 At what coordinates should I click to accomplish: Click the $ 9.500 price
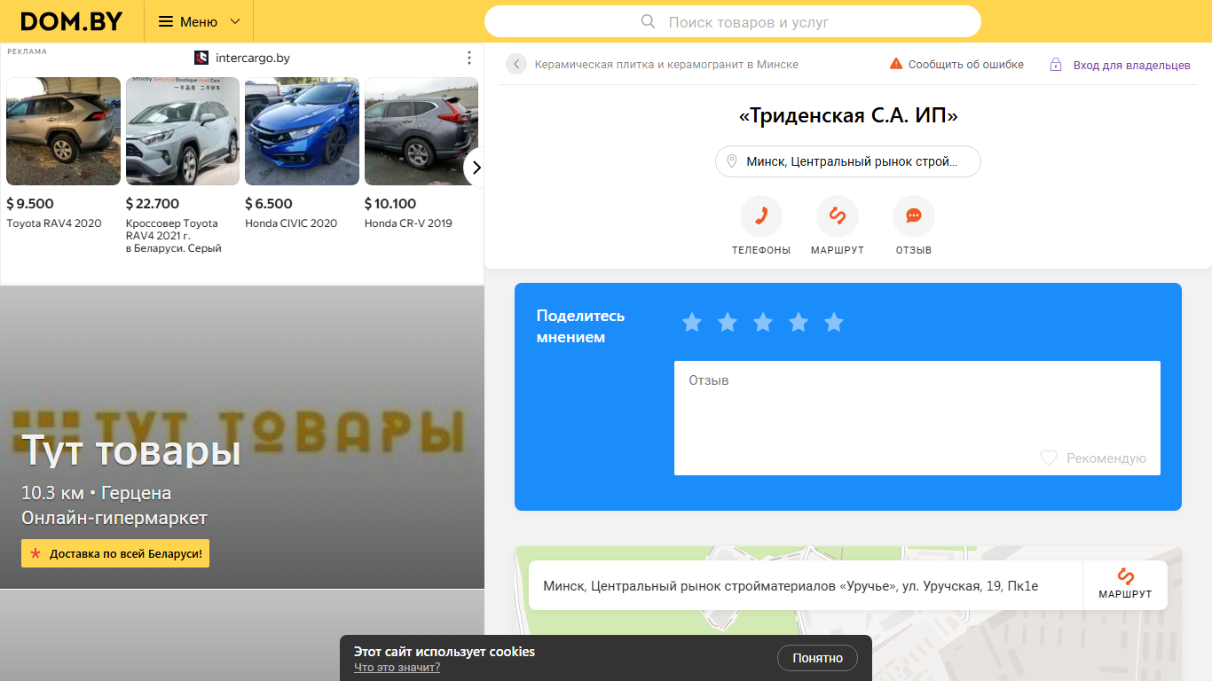pos(30,204)
